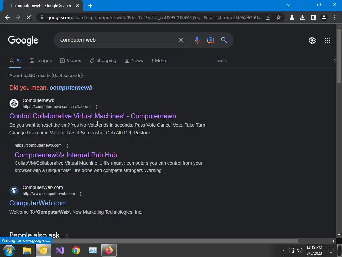Viewport: 342px width, 257px height.
Task: Search by image camera icon
Action: 210,40
